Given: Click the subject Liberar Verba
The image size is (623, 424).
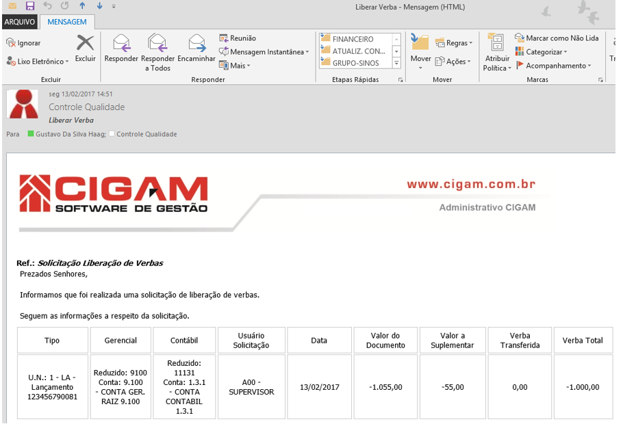Looking at the screenshot, I should tap(71, 120).
